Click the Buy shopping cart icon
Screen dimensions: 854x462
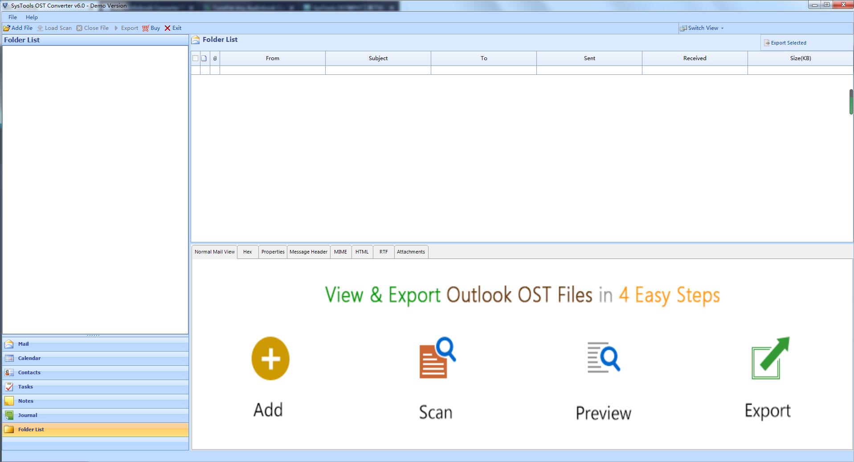(x=146, y=28)
